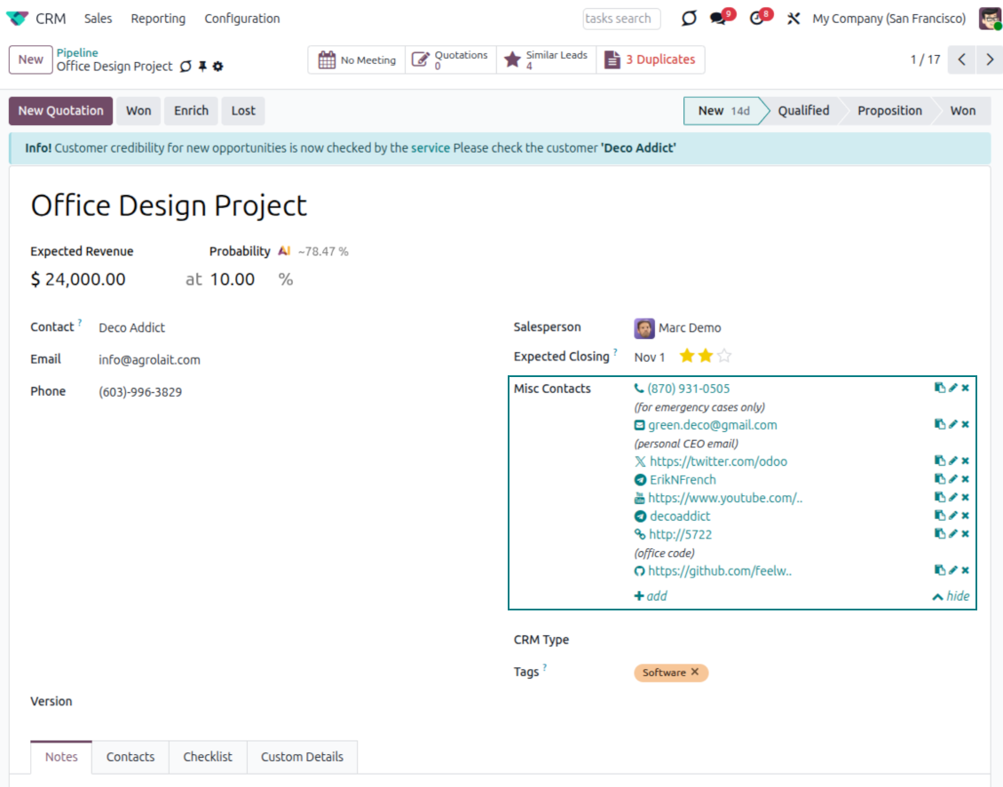Copy the (870) 931-0505 phone number
Image resolution: width=1003 pixels, height=787 pixels.
pyautogui.click(x=939, y=388)
